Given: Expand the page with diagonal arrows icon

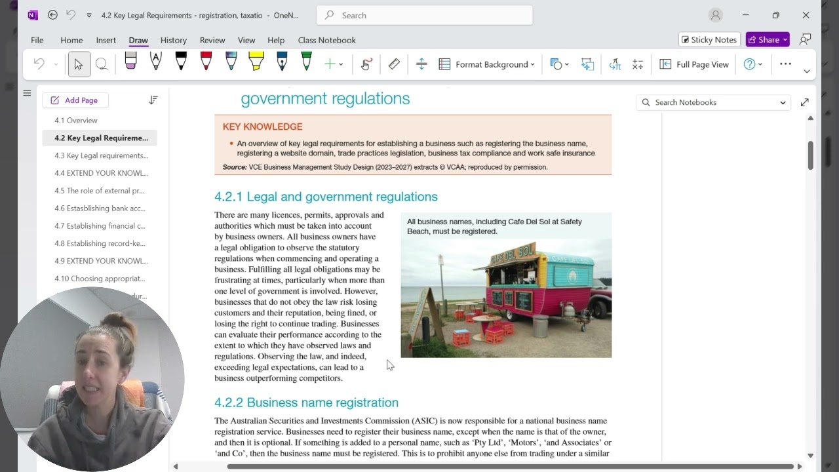Looking at the screenshot, I should tap(805, 102).
